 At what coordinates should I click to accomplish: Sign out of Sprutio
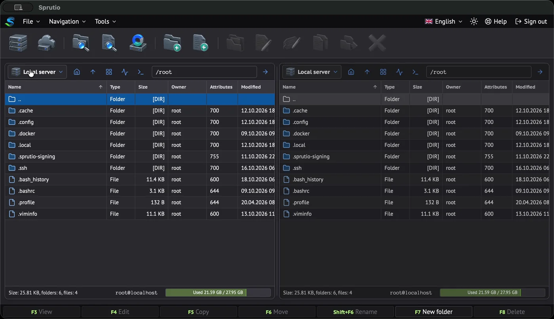[x=531, y=21]
